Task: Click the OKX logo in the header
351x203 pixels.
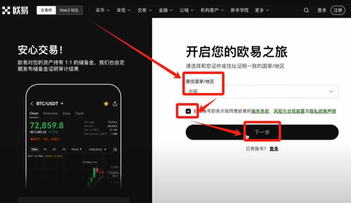Action: pos(15,11)
